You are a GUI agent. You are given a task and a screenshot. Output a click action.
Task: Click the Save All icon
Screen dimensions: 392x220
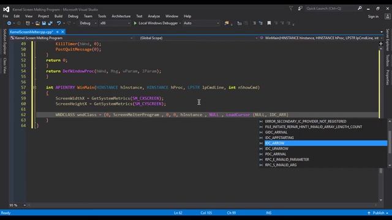click(x=50, y=23)
